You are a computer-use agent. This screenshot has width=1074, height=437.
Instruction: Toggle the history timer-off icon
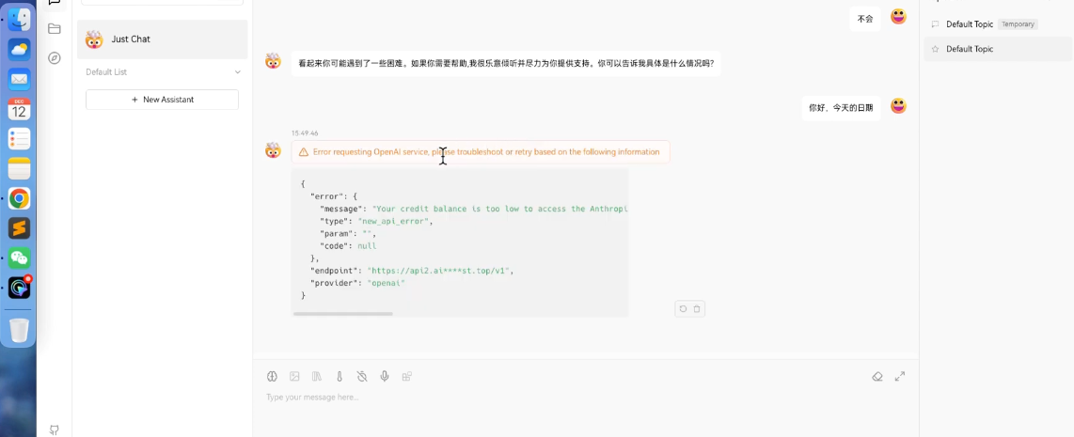tap(362, 376)
